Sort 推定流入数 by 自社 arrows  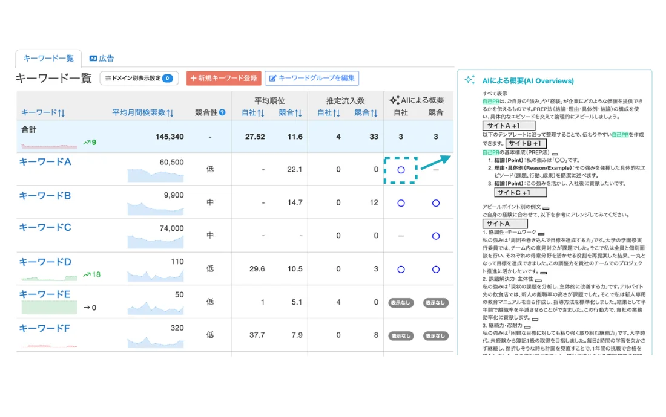point(337,113)
